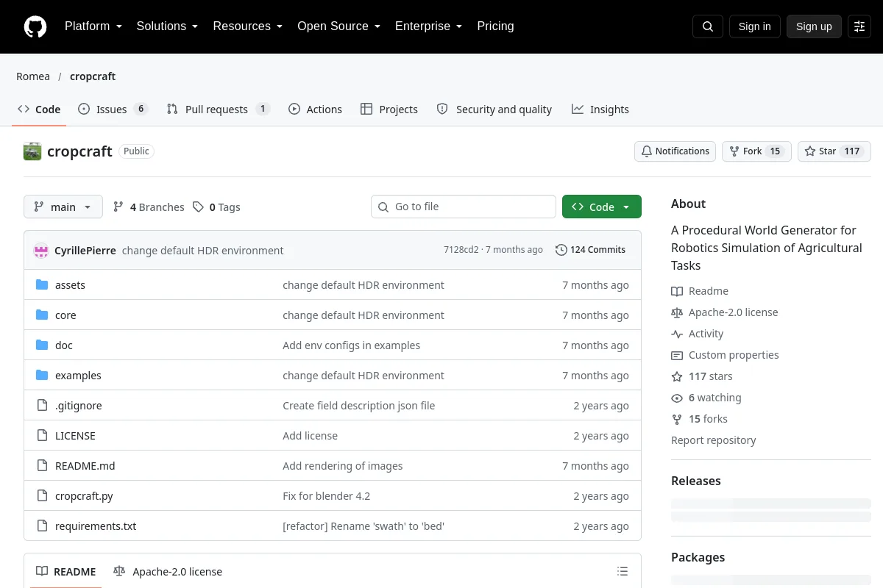The height and width of the screenshot is (588, 883).
Task: Fork the repository
Action: [x=756, y=151]
